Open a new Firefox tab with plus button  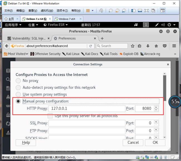(x=102, y=38)
